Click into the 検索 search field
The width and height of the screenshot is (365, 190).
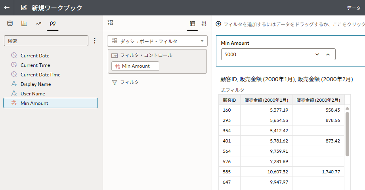point(46,41)
